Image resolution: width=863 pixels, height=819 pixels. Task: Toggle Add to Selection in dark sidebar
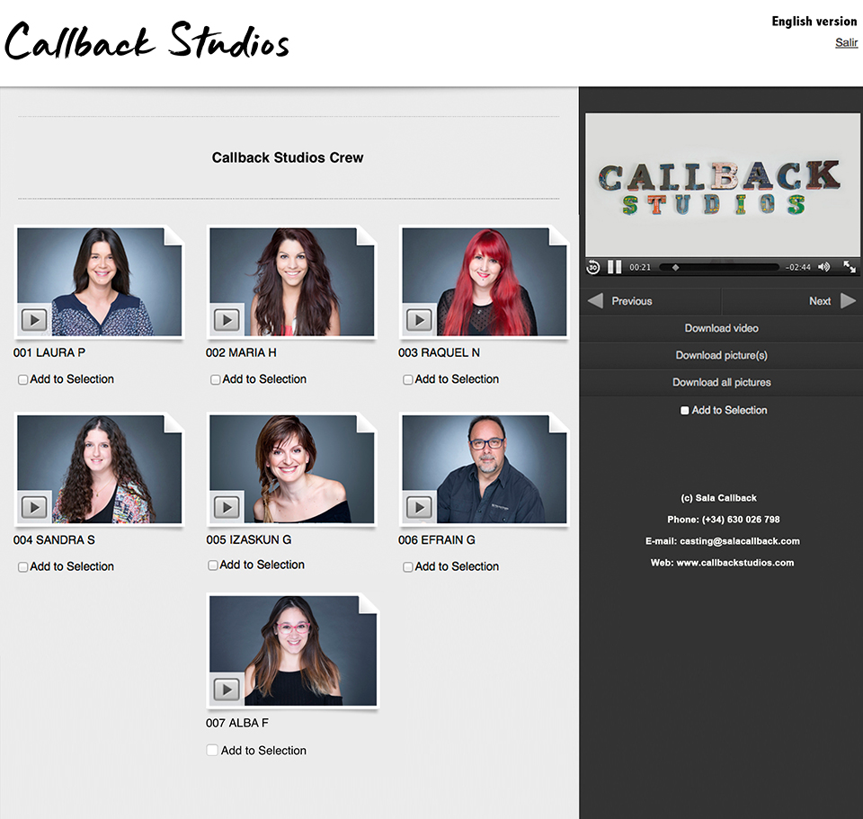point(685,411)
